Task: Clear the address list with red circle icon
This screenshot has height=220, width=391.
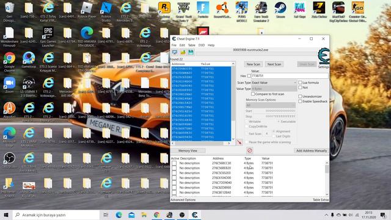Action: (250, 150)
